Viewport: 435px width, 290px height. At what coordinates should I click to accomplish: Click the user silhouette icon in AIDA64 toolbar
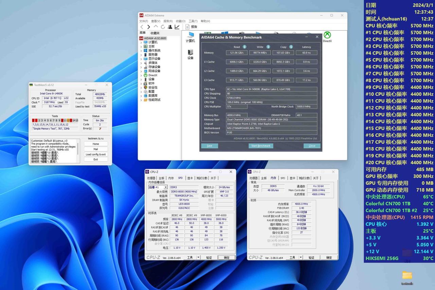pos(170,27)
